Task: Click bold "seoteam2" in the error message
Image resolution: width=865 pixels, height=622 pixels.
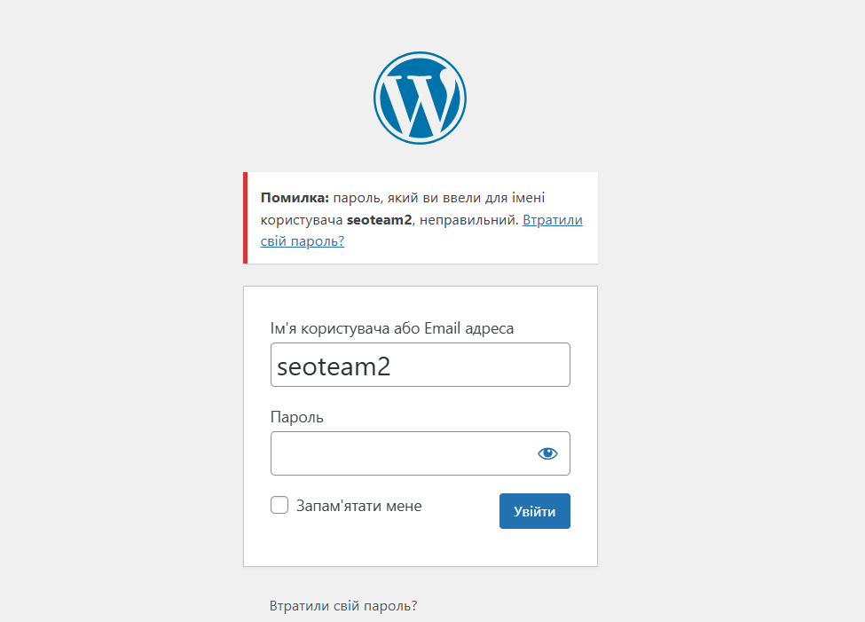Action: pyautogui.click(x=380, y=220)
